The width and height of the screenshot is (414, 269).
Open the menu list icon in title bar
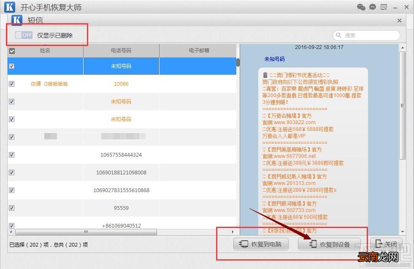(x=384, y=7)
